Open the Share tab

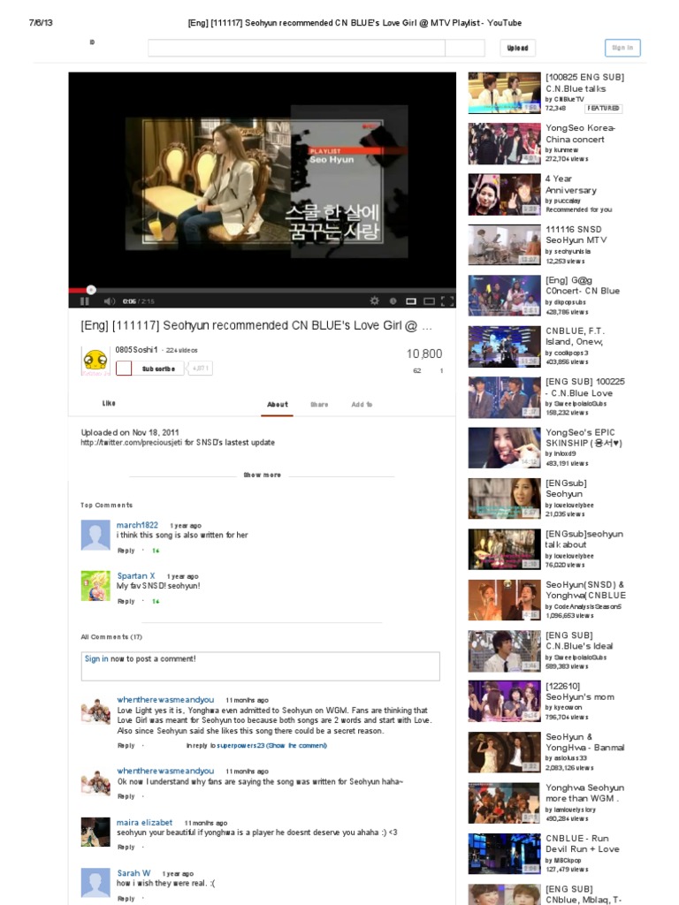pyautogui.click(x=319, y=405)
